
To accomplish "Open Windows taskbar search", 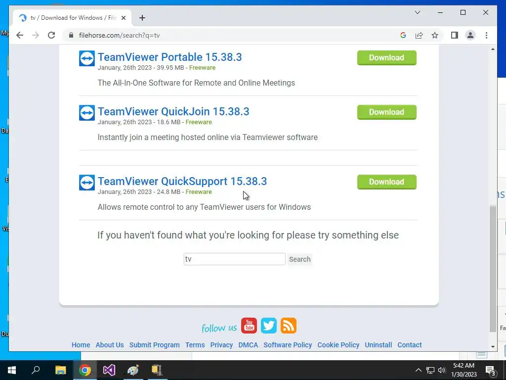I will pyautogui.click(x=36, y=370).
